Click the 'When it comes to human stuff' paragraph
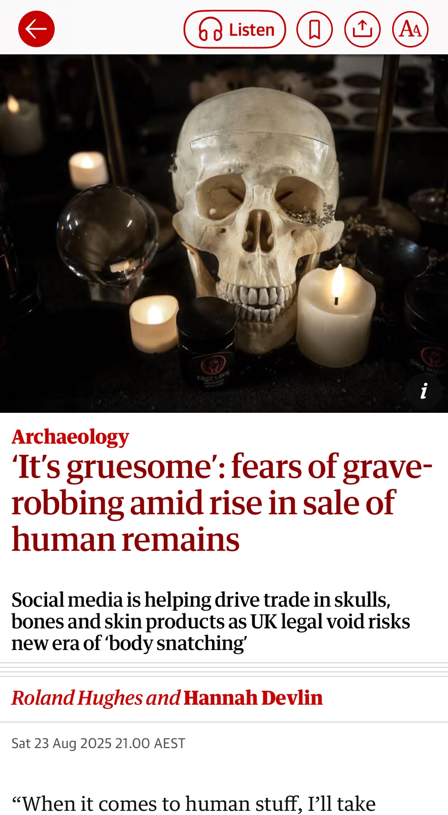 (194, 804)
